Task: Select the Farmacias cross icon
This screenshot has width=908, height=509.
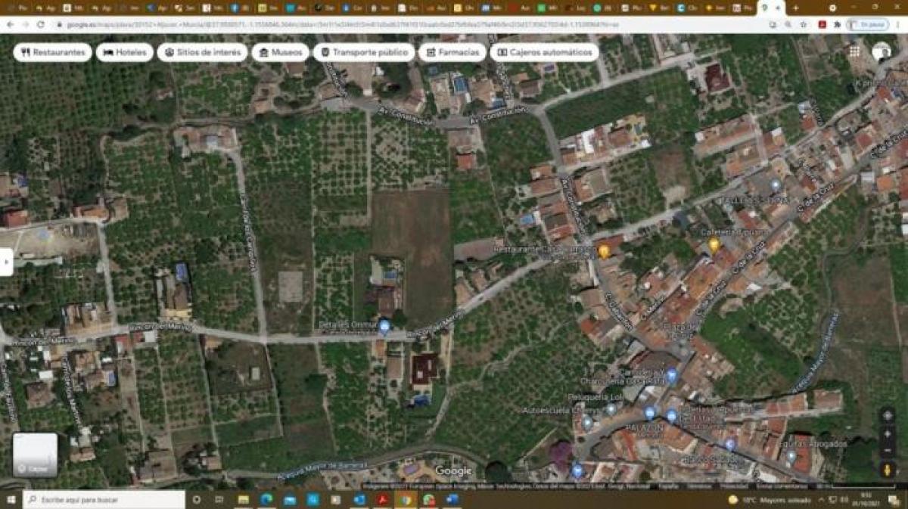Action: pyautogui.click(x=430, y=53)
